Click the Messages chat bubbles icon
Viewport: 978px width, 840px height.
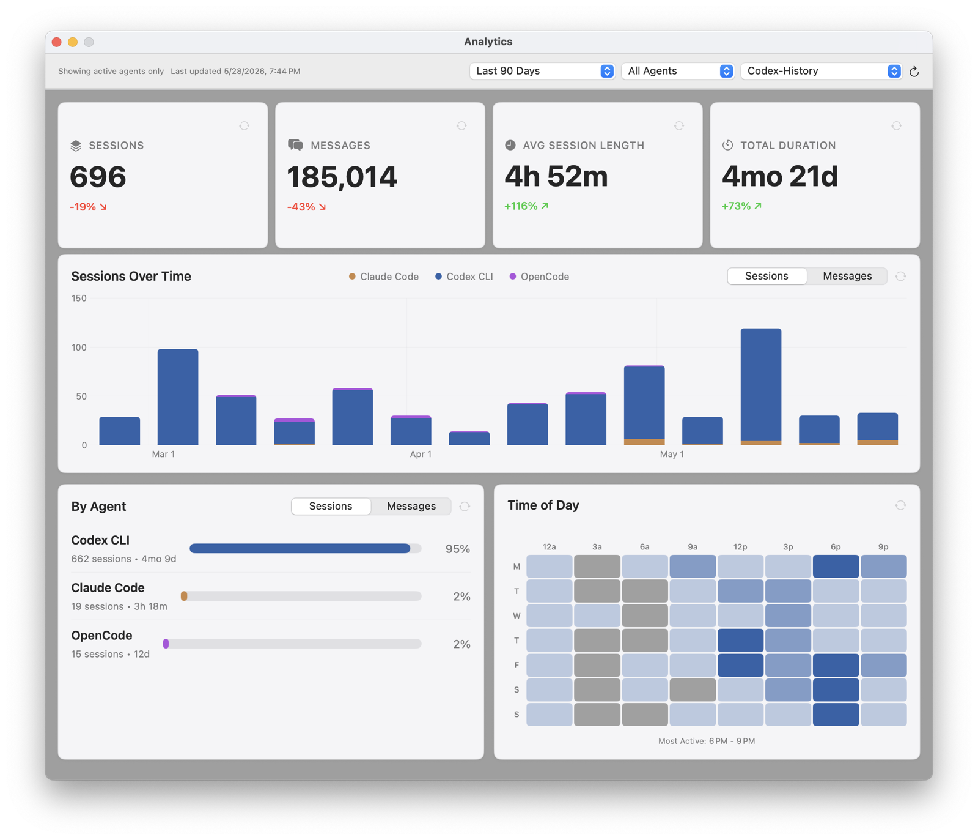click(x=295, y=145)
